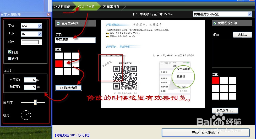Switch to the 选择图像 step tab
256x139 pixels.
(62, 6)
